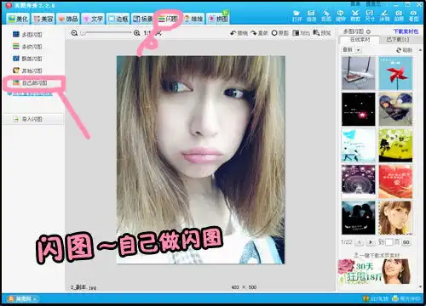426x306 pixels.
Task: Click the canvas zoom slider handle
Action: pos(83,33)
